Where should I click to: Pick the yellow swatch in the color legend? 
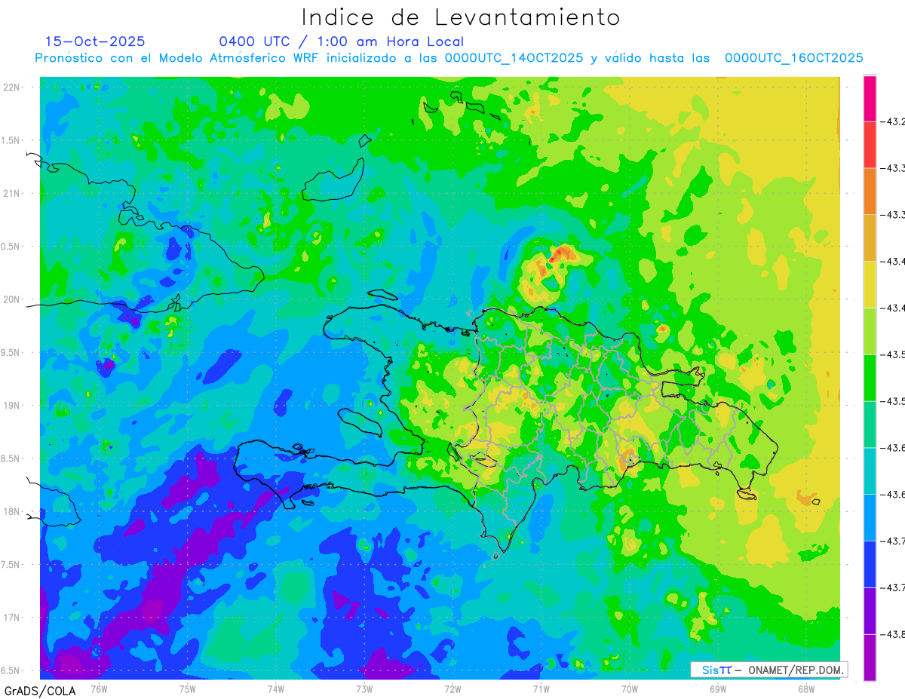click(x=870, y=284)
